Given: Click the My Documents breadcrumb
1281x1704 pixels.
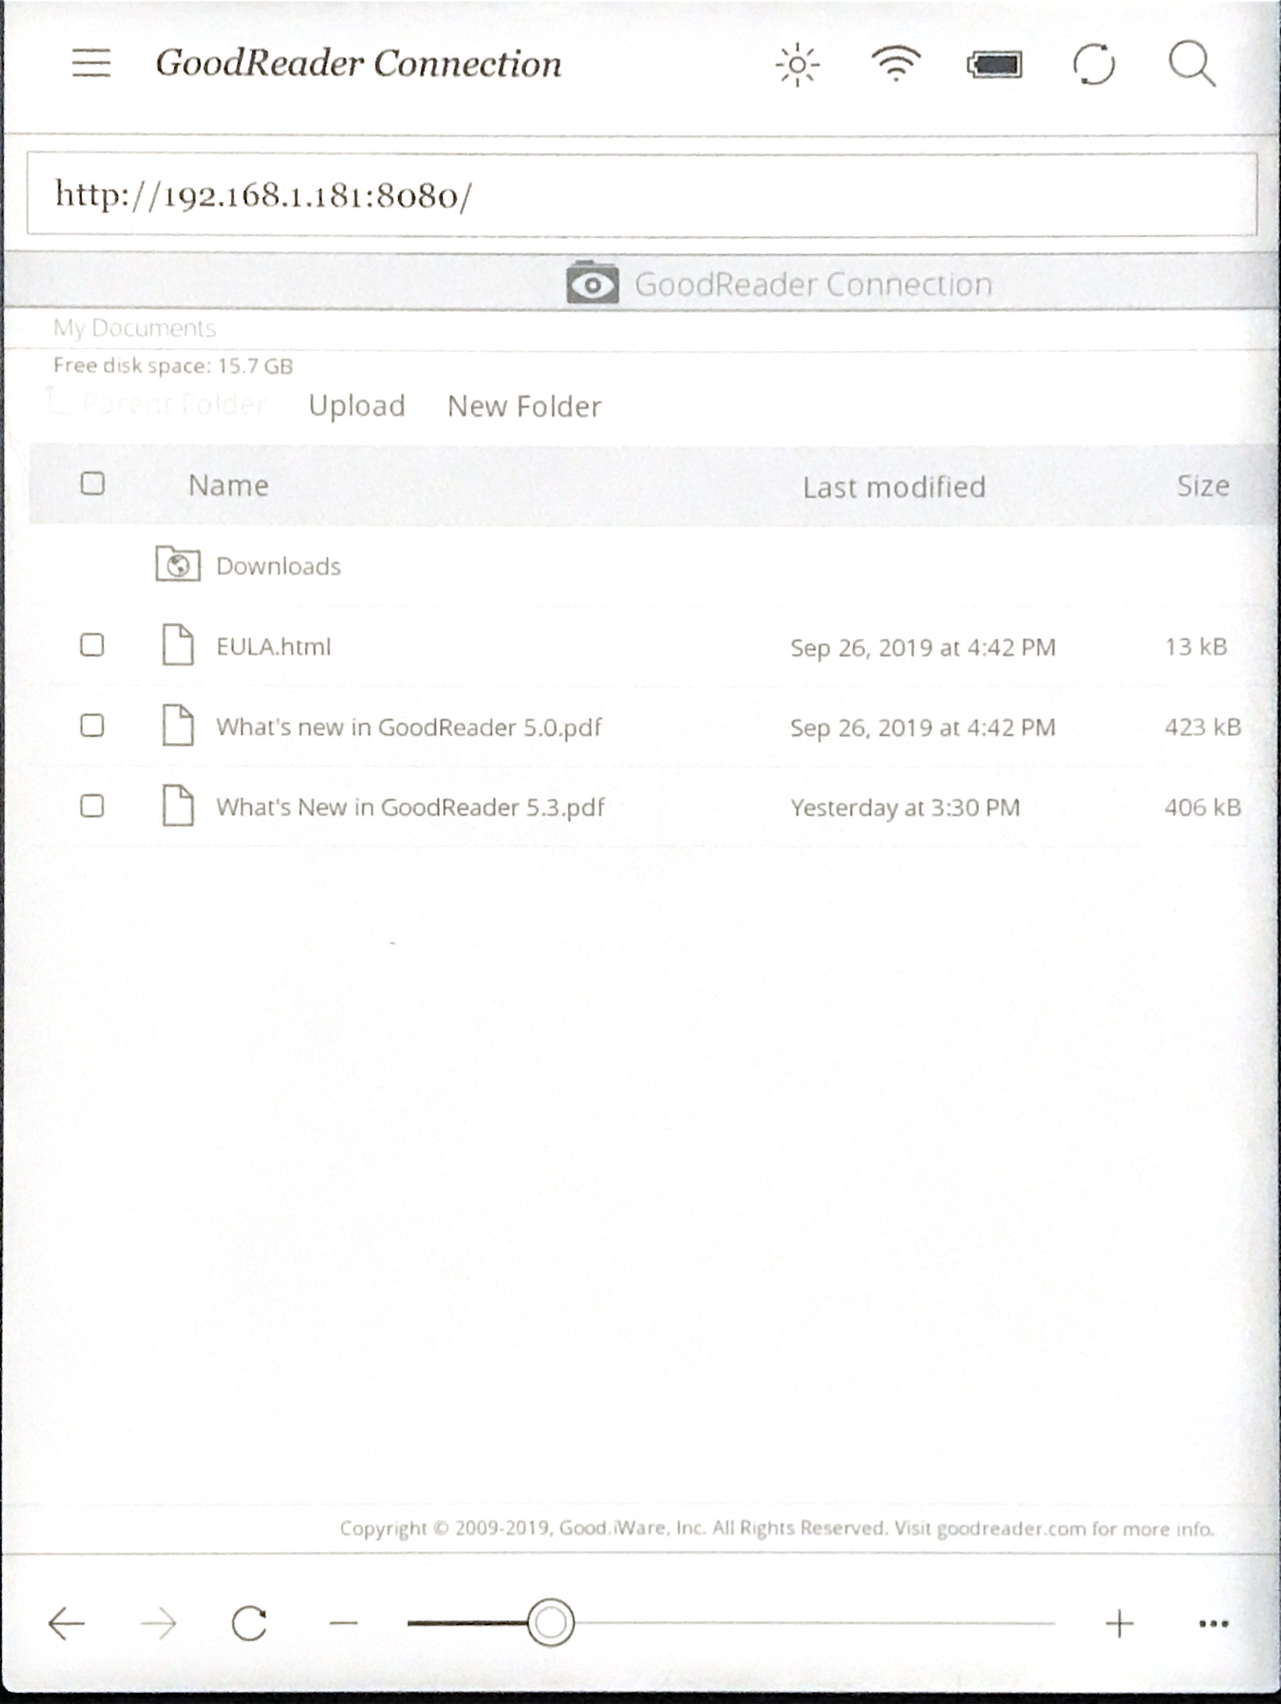Looking at the screenshot, I should click(134, 328).
